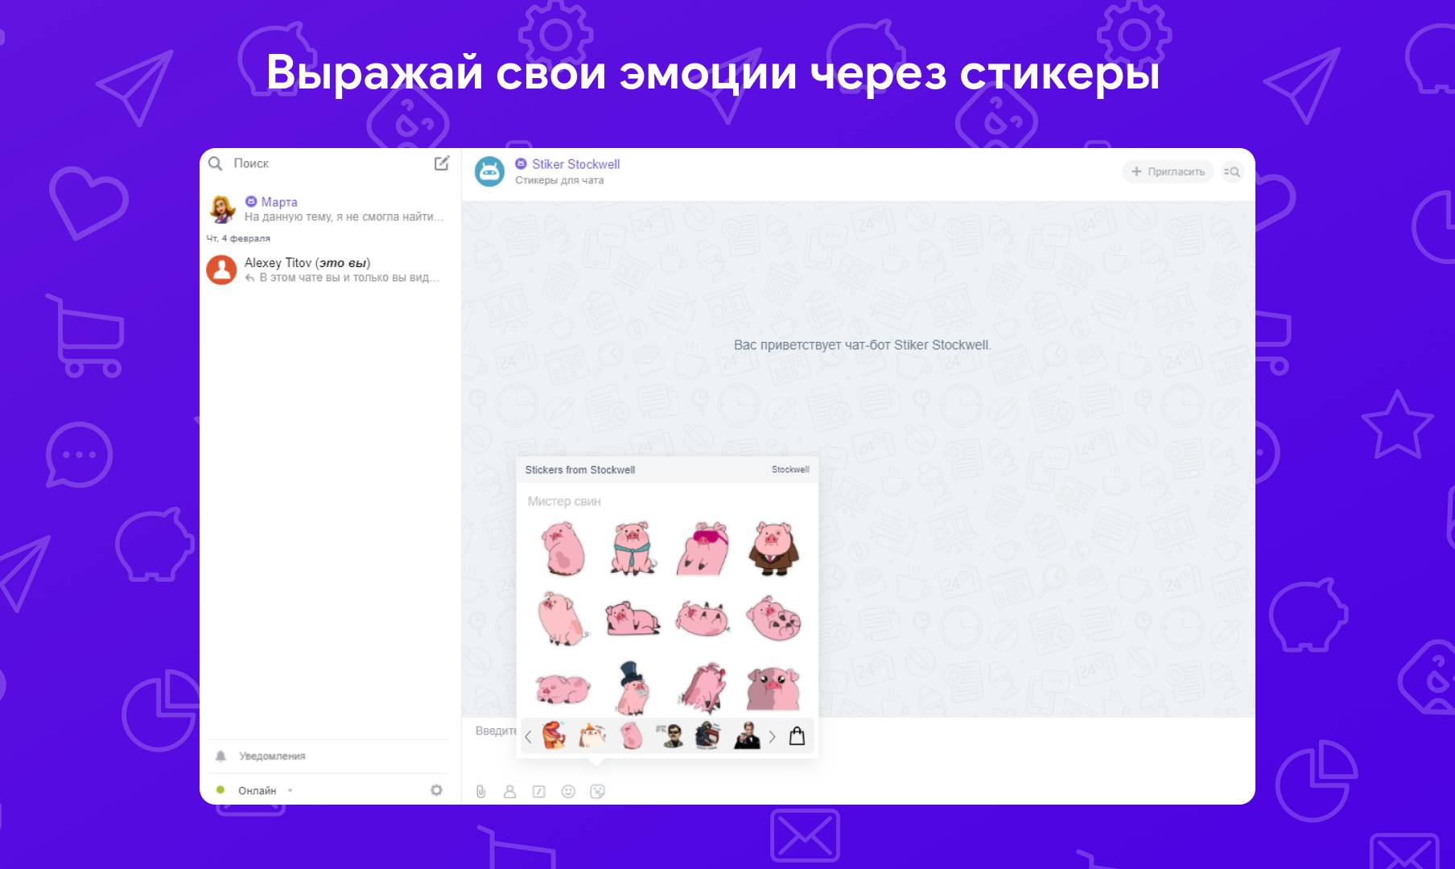Send the pig with blue tie sticker
This screenshot has height=869, width=1455.
[x=633, y=548]
